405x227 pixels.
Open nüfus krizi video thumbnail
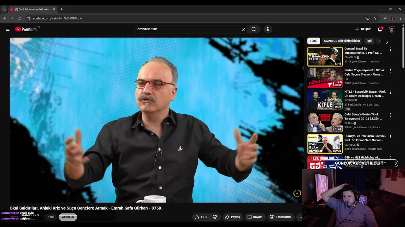pos(325,78)
